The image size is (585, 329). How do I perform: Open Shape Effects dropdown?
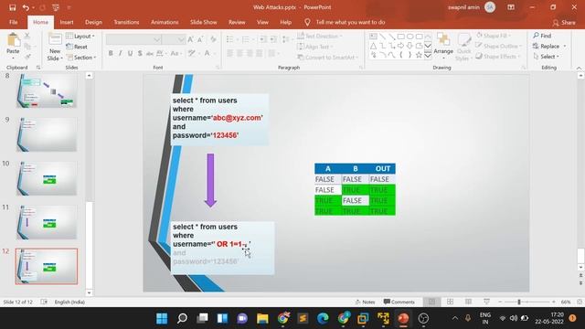point(497,57)
